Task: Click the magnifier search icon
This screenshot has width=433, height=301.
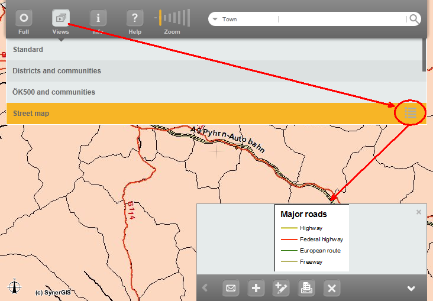Action: coord(414,19)
